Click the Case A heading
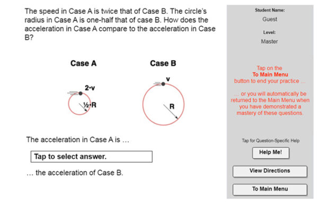The height and width of the screenshot is (202, 318). (83, 63)
